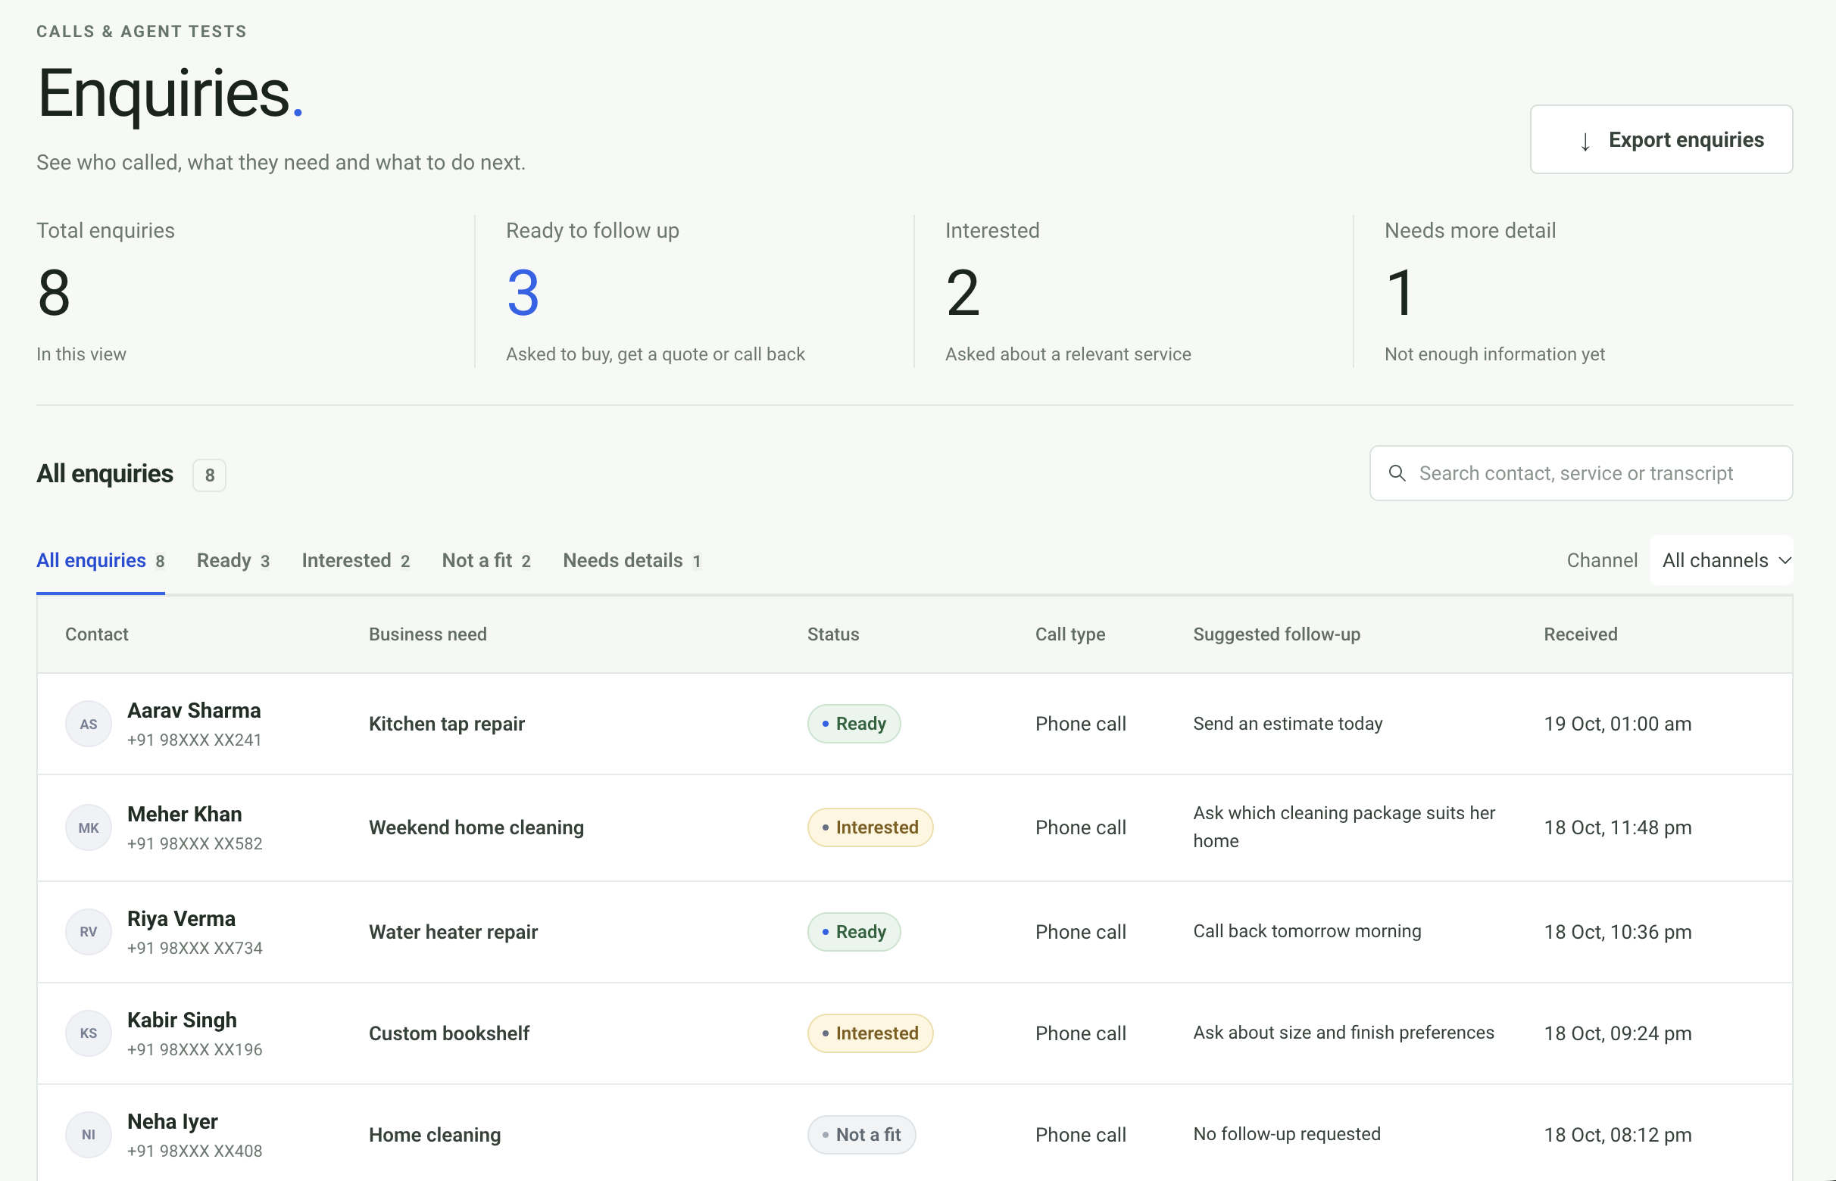Image resolution: width=1836 pixels, height=1181 pixels.
Task: Click the NI avatar for Neha Iyer
Action: click(89, 1135)
